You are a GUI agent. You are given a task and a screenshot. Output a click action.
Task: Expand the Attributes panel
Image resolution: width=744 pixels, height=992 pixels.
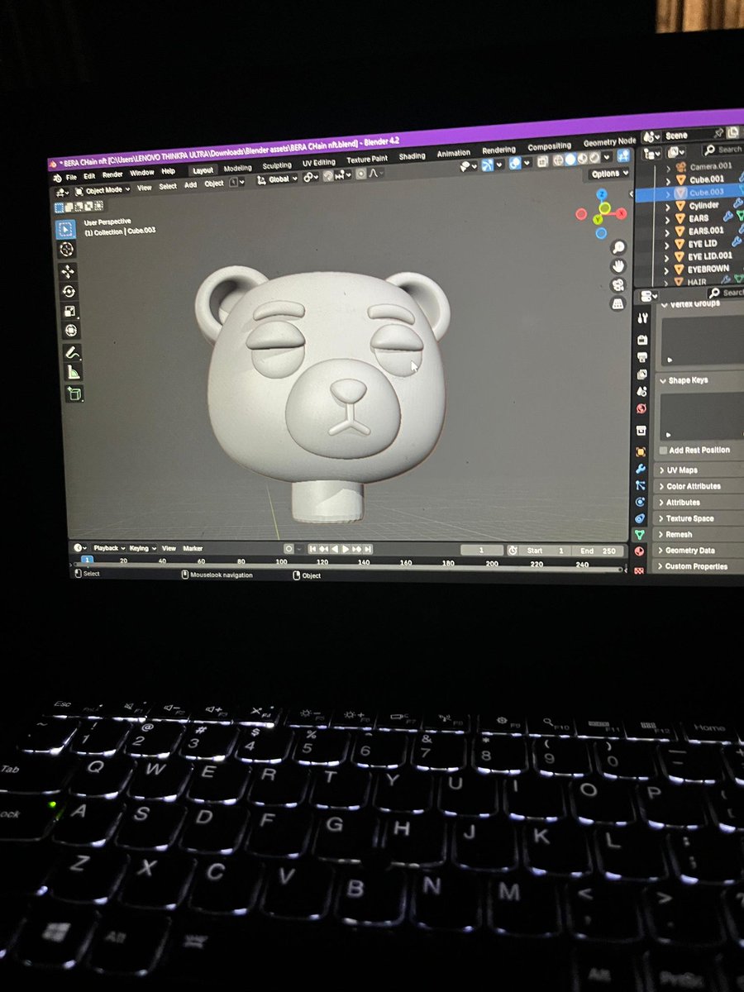pyautogui.click(x=699, y=503)
